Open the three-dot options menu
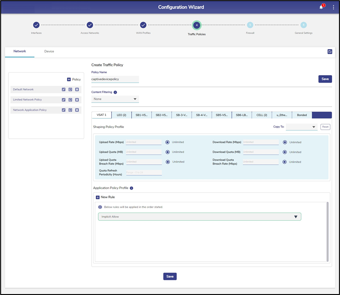This screenshot has width=340, height=295. [333, 7]
